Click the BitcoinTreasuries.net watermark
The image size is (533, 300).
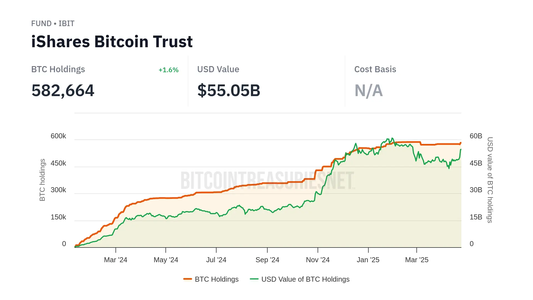tap(267, 181)
